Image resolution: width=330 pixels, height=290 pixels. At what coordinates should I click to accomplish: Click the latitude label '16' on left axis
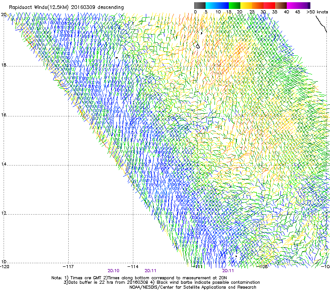coord(4,115)
